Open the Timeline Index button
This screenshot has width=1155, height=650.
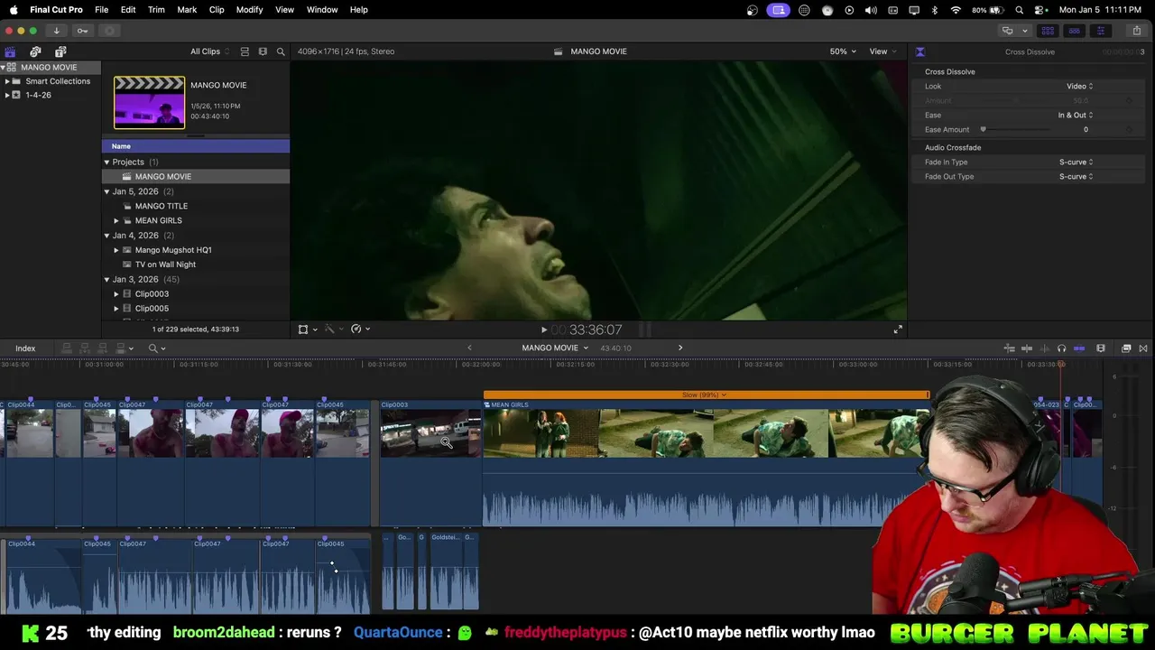pyautogui.click(x=25, y=348)
